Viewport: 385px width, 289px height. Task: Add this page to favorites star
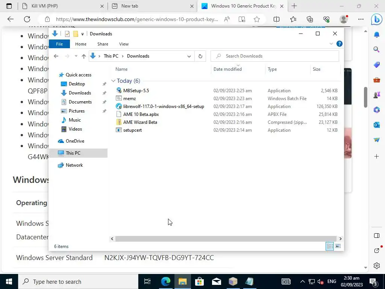point(257,19)
